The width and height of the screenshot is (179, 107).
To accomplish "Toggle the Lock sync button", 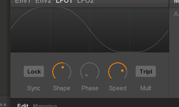I will pos(34,71).
